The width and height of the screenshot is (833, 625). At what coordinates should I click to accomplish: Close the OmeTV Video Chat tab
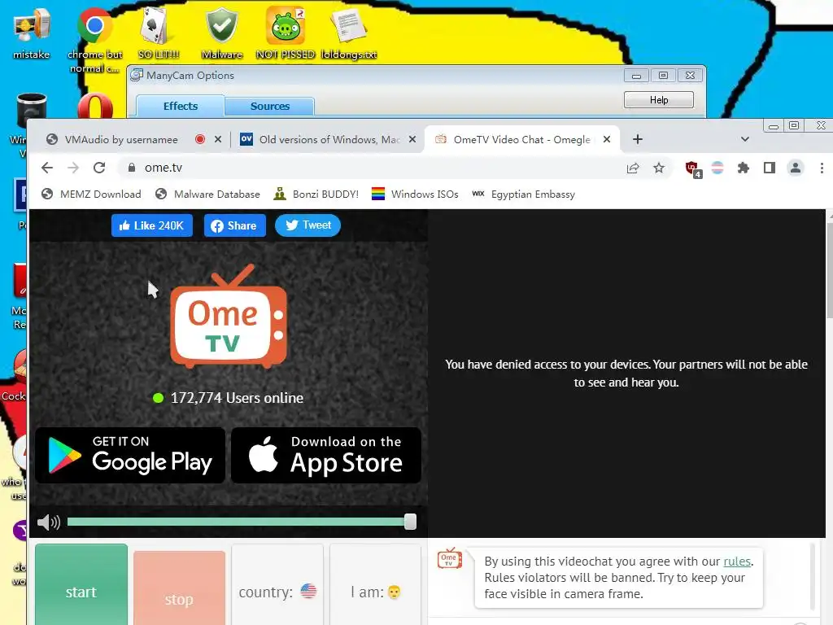pos(607,139)
